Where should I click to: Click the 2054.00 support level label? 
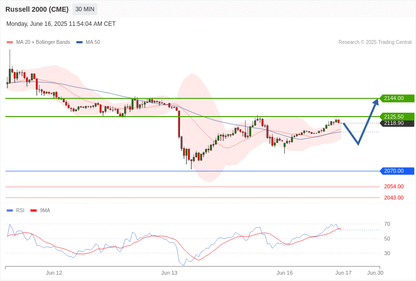point(393,187)
